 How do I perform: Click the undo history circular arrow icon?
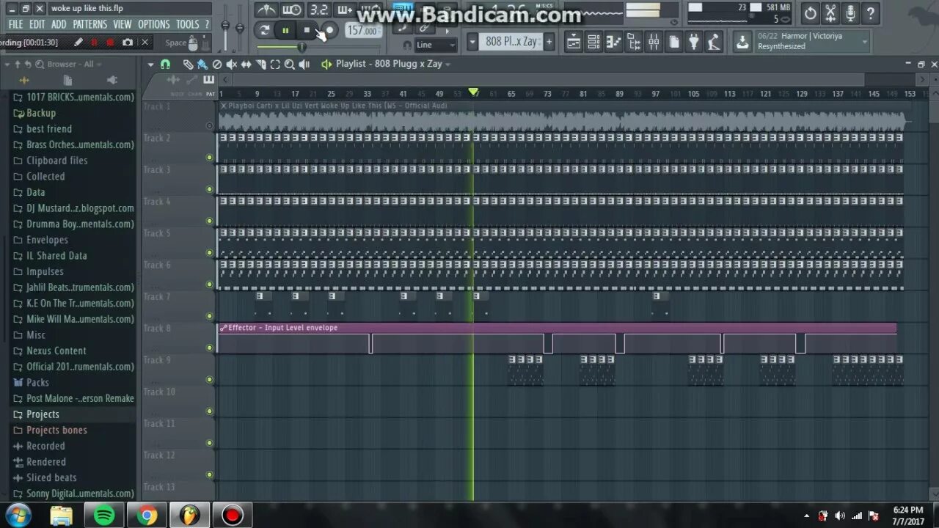tap(810, 12)
